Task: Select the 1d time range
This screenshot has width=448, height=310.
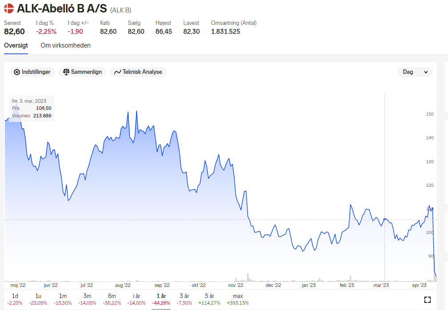Action: click(15, 299)
